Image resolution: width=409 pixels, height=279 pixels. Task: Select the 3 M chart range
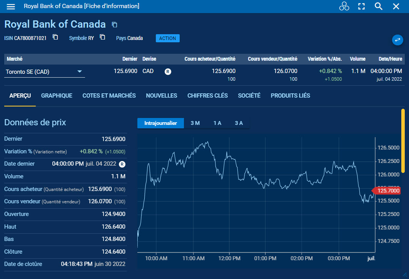(x=195, y=123)
